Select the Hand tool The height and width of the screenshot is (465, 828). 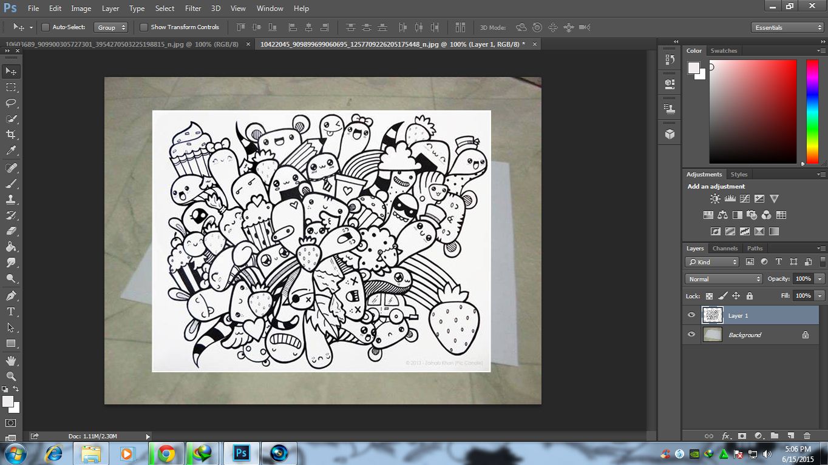[11, 361]
